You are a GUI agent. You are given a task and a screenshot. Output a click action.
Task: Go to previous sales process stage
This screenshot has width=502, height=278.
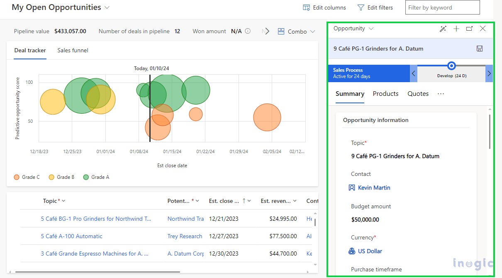(x=414, y=73)
